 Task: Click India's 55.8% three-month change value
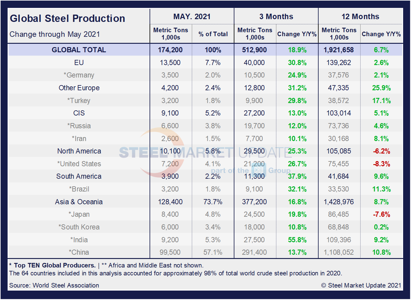297,240
